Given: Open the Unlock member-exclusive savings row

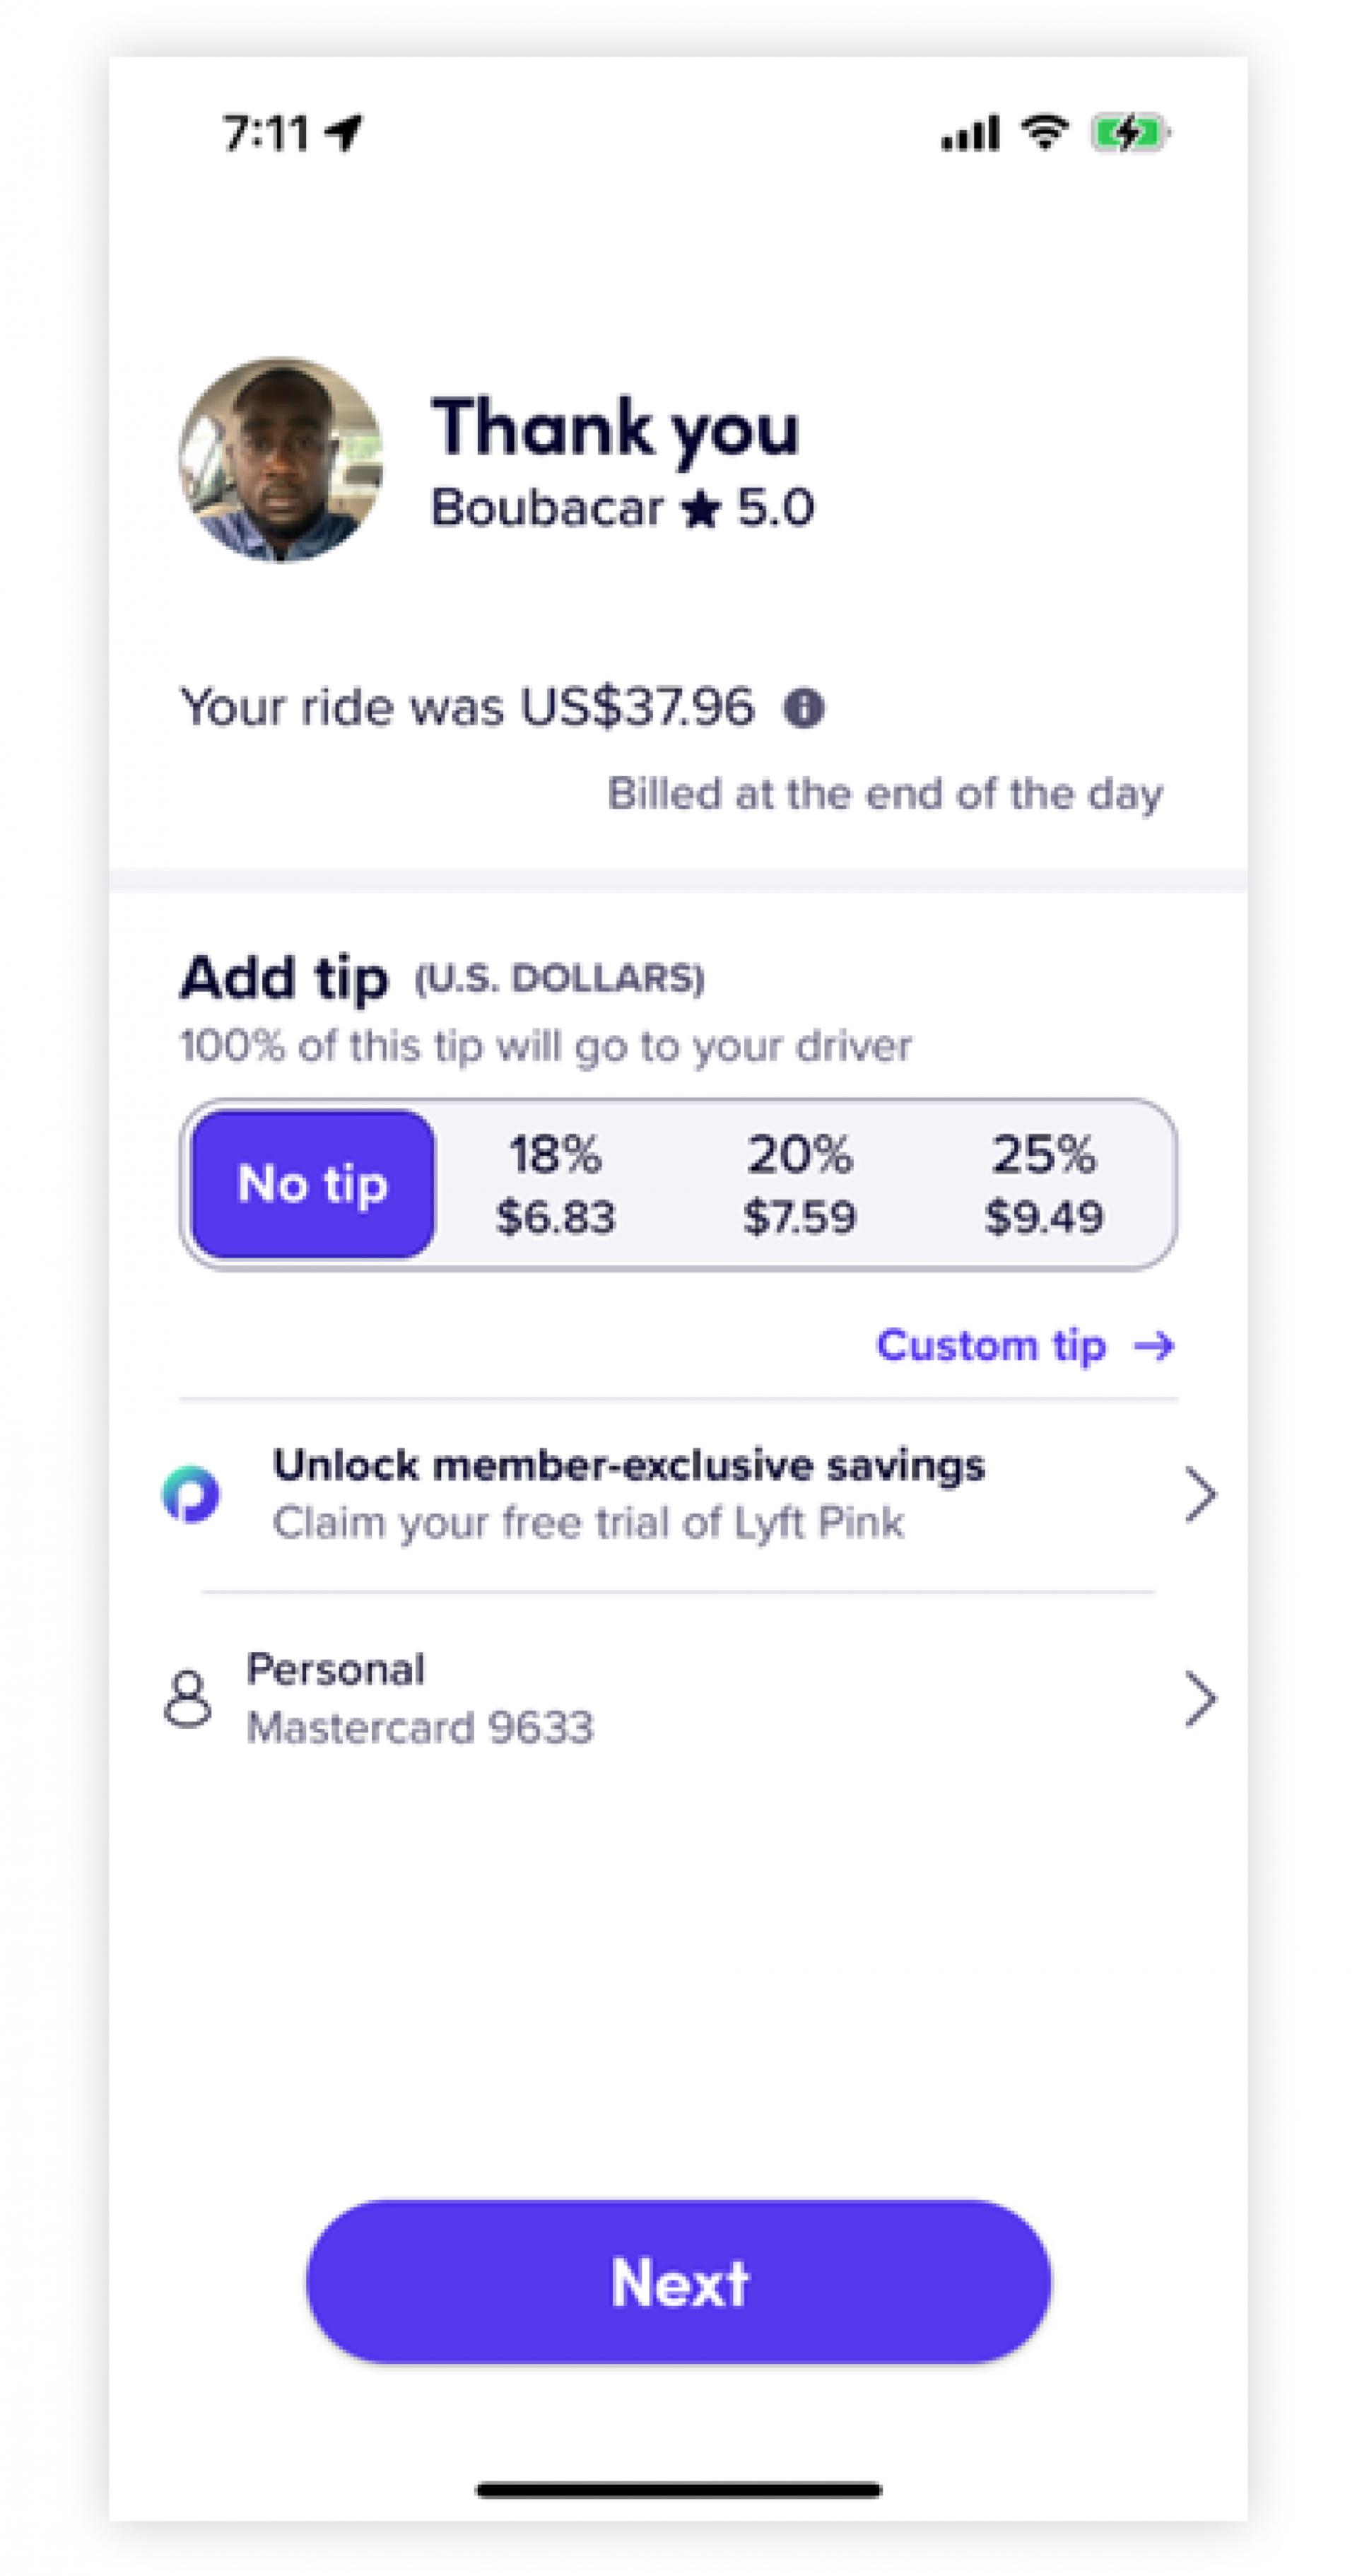Looking at the screenshot, I should (628, 1494).
